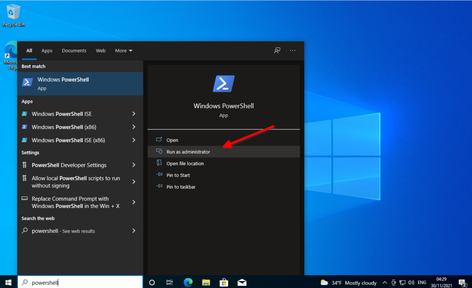Expand PowerShell Developer Settings chevron
Image resolution: width=472 pixels, height=288 pixels.
coord(134,165)
